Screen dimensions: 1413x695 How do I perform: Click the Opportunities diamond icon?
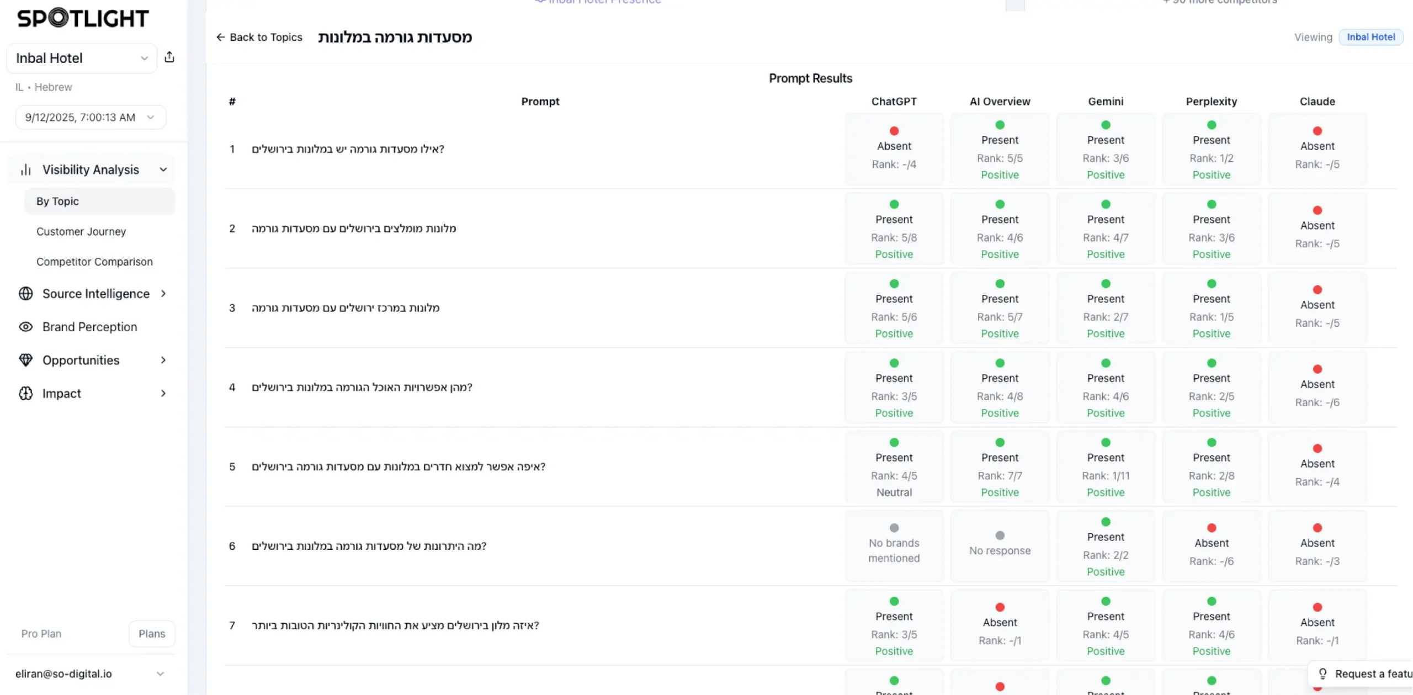[x=25, y=360]
